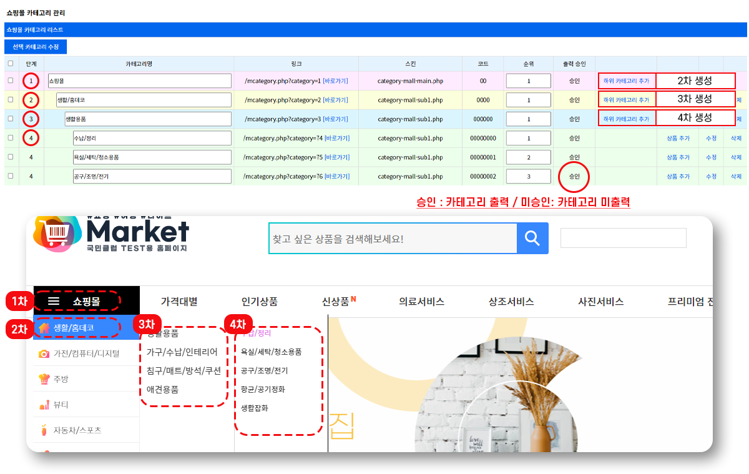Select the 인기상품 menu item
749x474 pixels.
pyautogui.click(x=260, y=302)
